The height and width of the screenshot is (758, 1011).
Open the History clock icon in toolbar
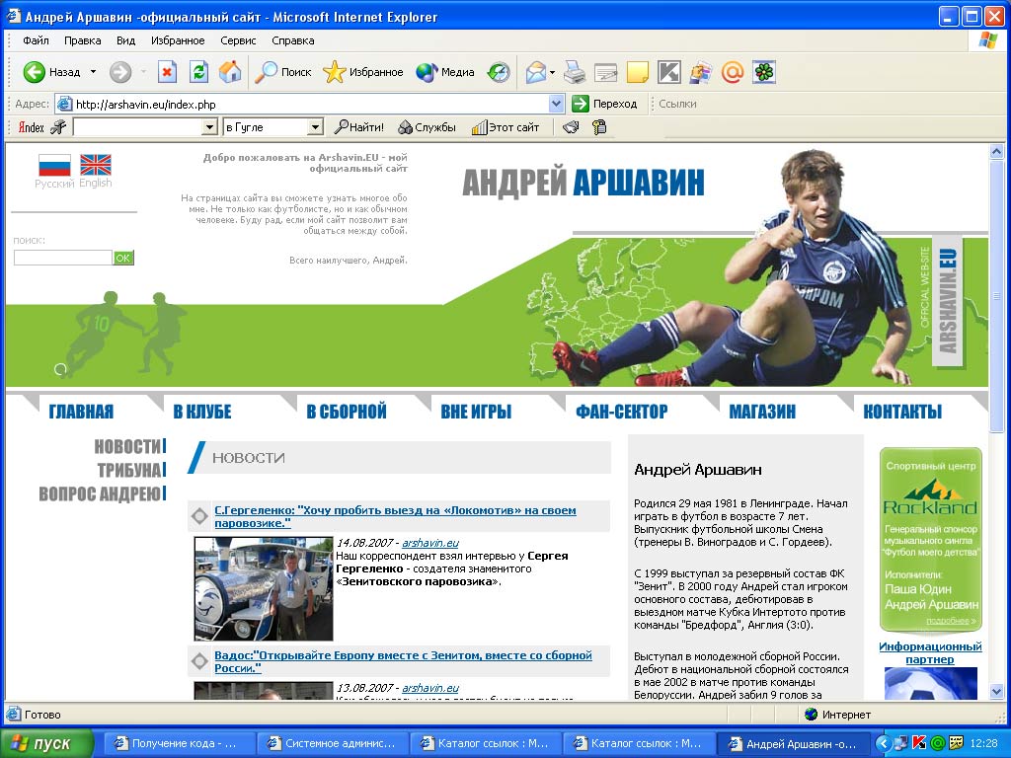499,72
